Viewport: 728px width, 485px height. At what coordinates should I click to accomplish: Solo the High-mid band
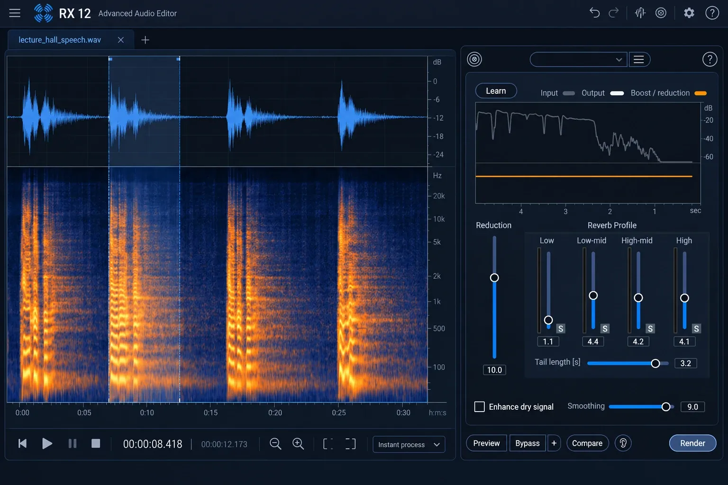point(650,329)
